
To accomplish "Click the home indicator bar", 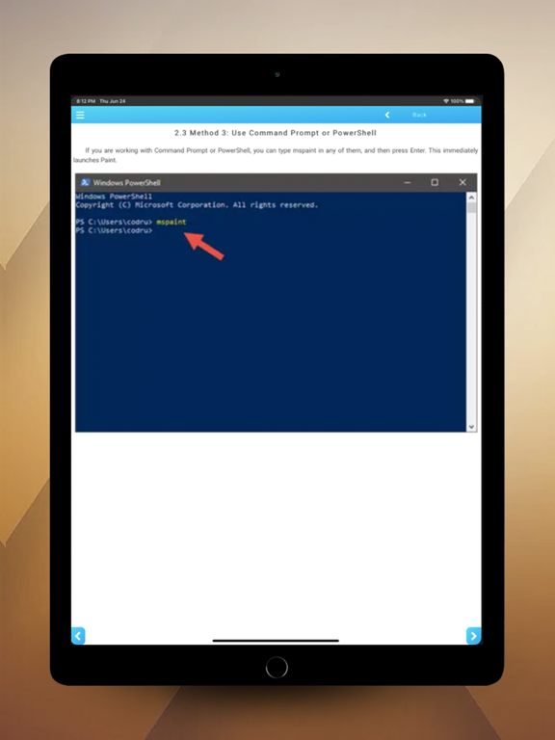I will [277, 641].
